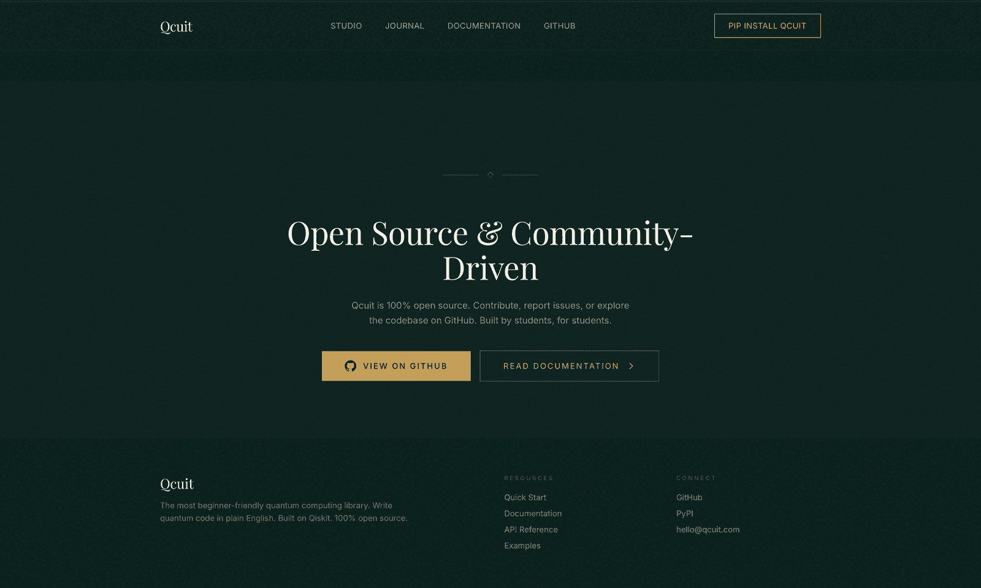This screenshot has width=981, height=588.
Task: Open the GitHub link under Connect
Action: click(689, 497)
